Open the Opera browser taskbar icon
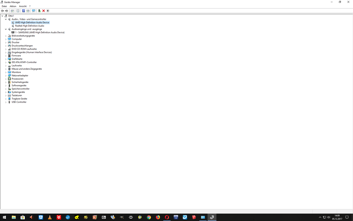 167,217
